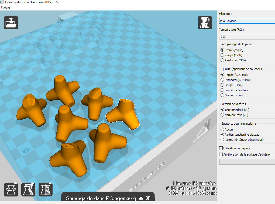Screen dimensions: 275x204
Task: Open the Fichier menu
Action: [x=5, y=8]
